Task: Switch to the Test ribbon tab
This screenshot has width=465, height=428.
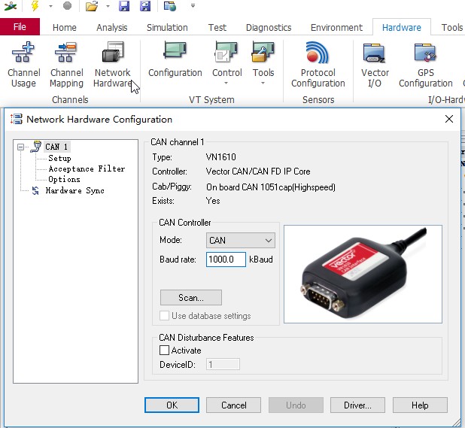Action: click(217, 28)
